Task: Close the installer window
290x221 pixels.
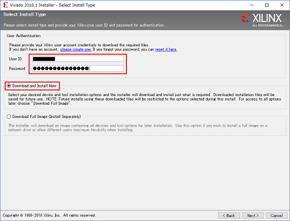Action: (x=282, y=5)
